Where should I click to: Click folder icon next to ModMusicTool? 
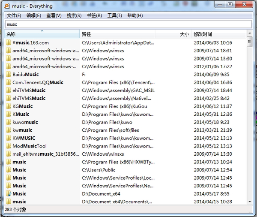(x=9, y=146)
